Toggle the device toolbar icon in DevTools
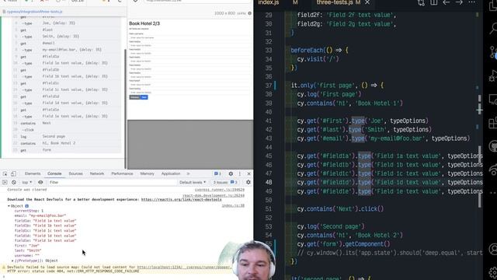The width and height of the screenshot is (497, 280). click(13, 174)
